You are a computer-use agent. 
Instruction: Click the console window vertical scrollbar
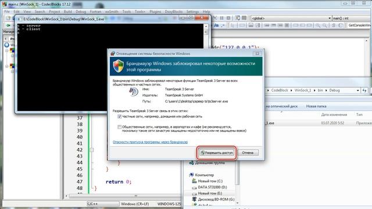206,67
